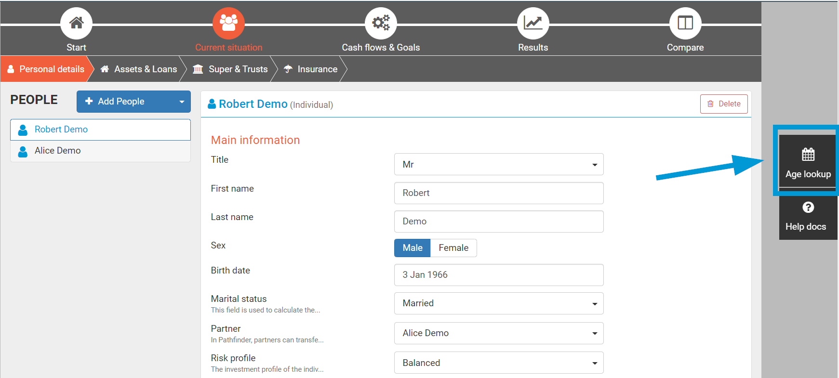Open the Age lookup calendar tool
The image size is (839, 378).
(x=808, y=155)
